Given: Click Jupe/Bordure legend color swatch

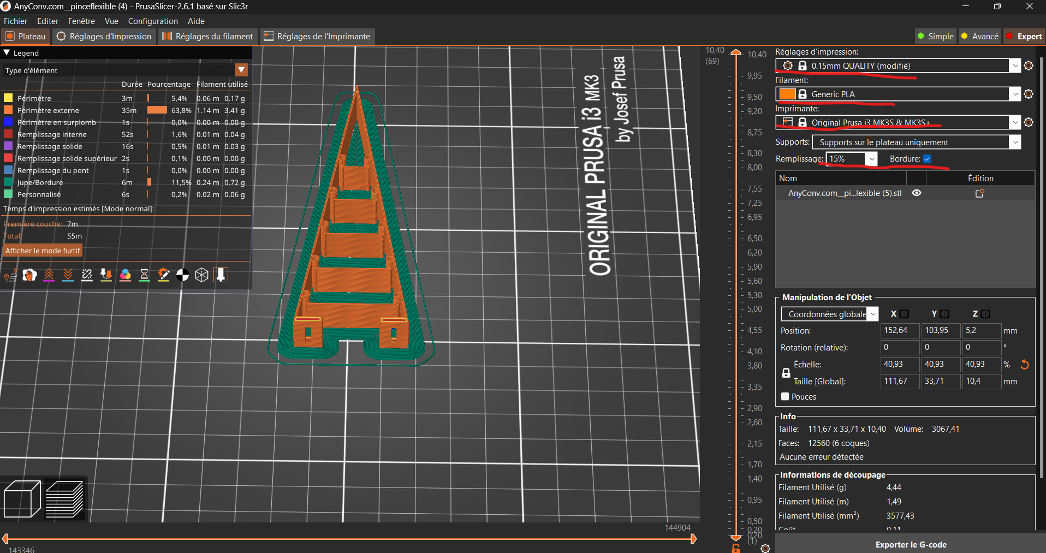Looking at the screenshot, I should tap(8, 182).
